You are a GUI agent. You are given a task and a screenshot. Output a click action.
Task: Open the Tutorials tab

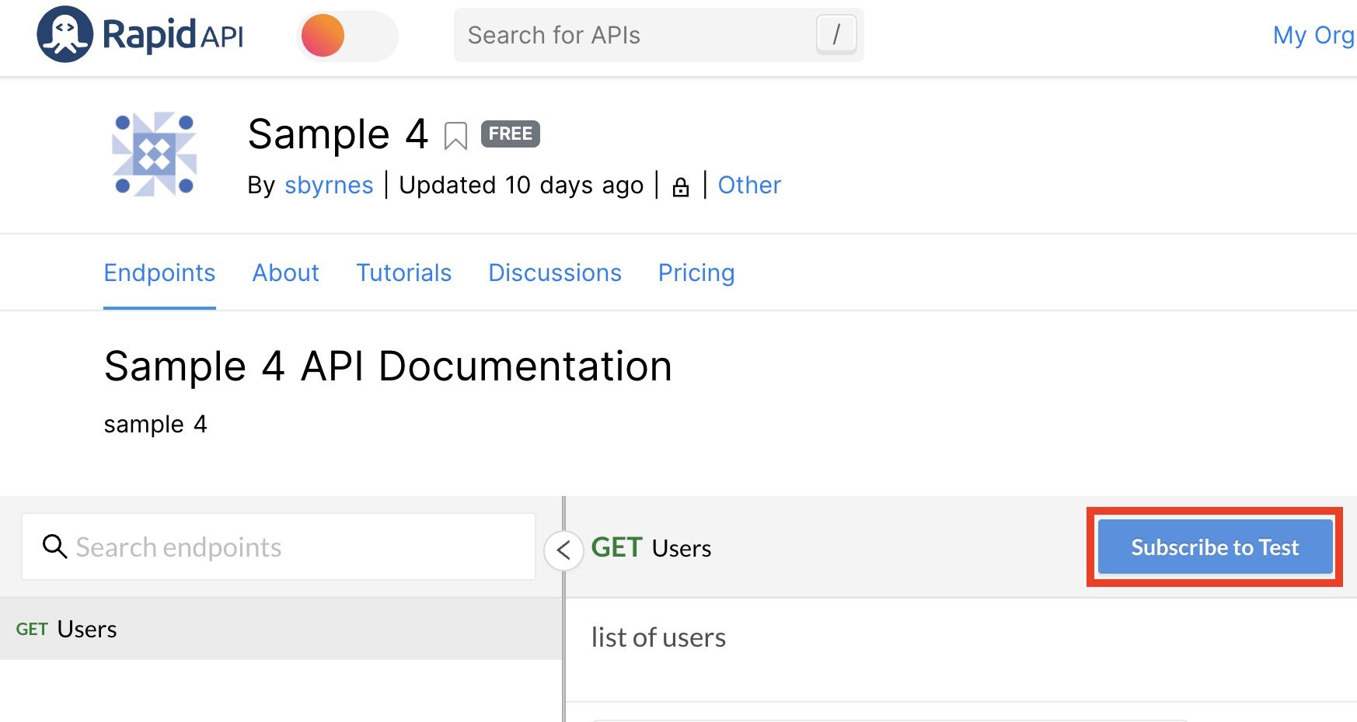[x=404, y=273]
